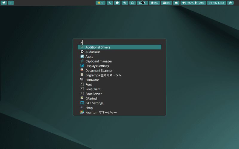239x149 pixels.
Task: Open notifications speech bubble icon
Action: click(x=132, y=3)
